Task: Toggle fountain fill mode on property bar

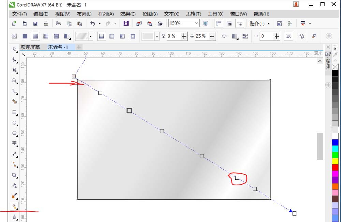Action: 35,36
